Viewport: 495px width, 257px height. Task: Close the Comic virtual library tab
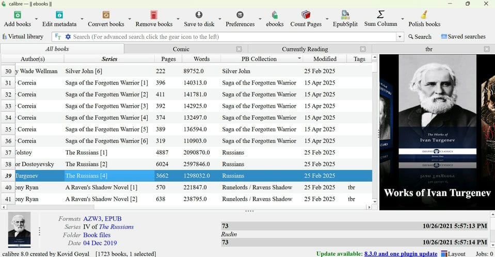click(x=239, y=49)
